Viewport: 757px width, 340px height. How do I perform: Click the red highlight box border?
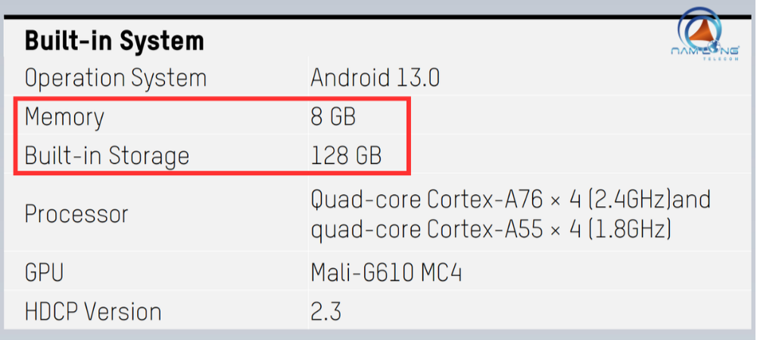pos(212,97)
